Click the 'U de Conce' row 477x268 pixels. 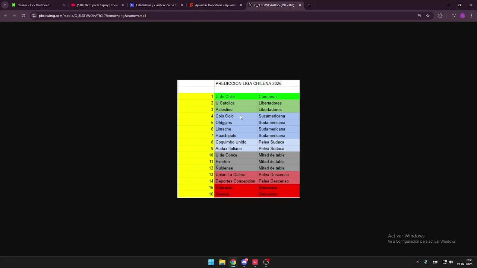click(x=238, y=155)
